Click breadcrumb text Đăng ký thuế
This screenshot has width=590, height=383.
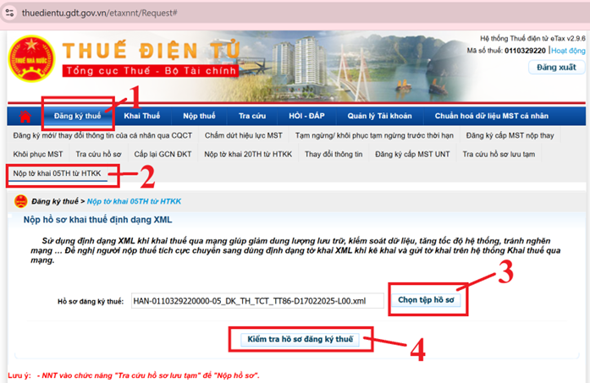pyautogui.click(x=55, y=201)
